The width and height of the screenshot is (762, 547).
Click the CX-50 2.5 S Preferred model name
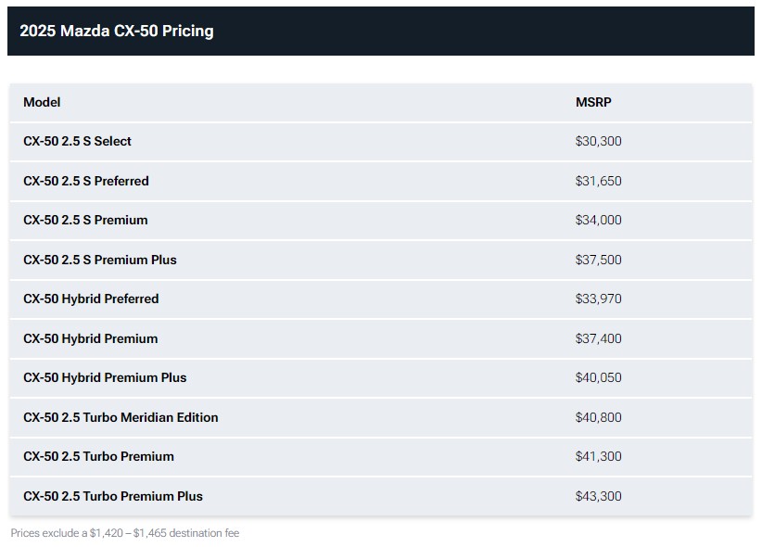86,181
